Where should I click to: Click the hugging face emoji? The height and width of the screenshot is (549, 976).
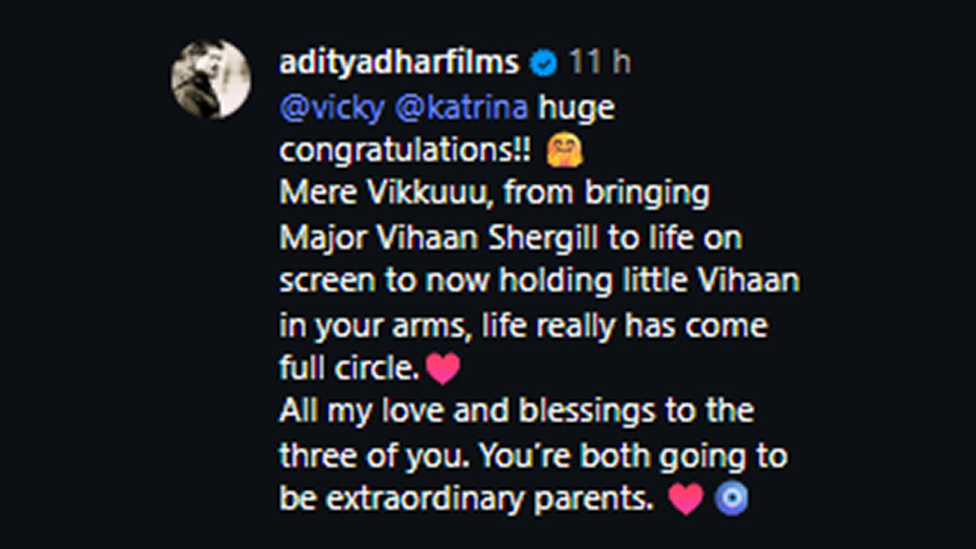[564, 152]
